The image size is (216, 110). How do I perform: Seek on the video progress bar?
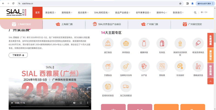tap(46, 103)
